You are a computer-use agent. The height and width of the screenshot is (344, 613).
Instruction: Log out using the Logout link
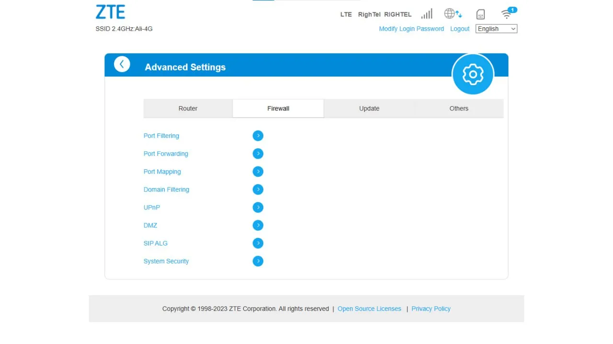(x=460, y=29)
